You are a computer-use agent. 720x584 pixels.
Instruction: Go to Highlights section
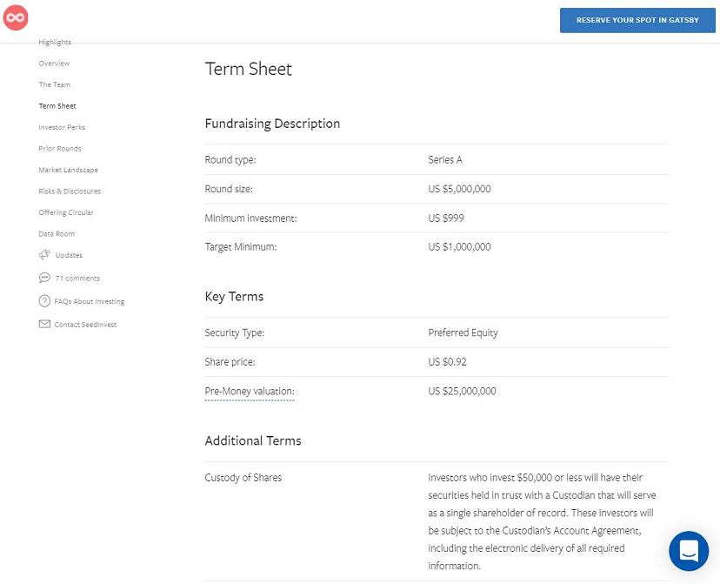[x=55, y=43]
